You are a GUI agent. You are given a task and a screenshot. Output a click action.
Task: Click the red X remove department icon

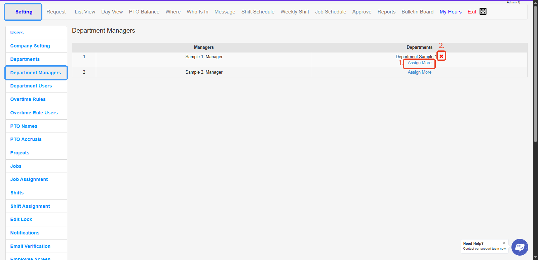click(441, 56)
